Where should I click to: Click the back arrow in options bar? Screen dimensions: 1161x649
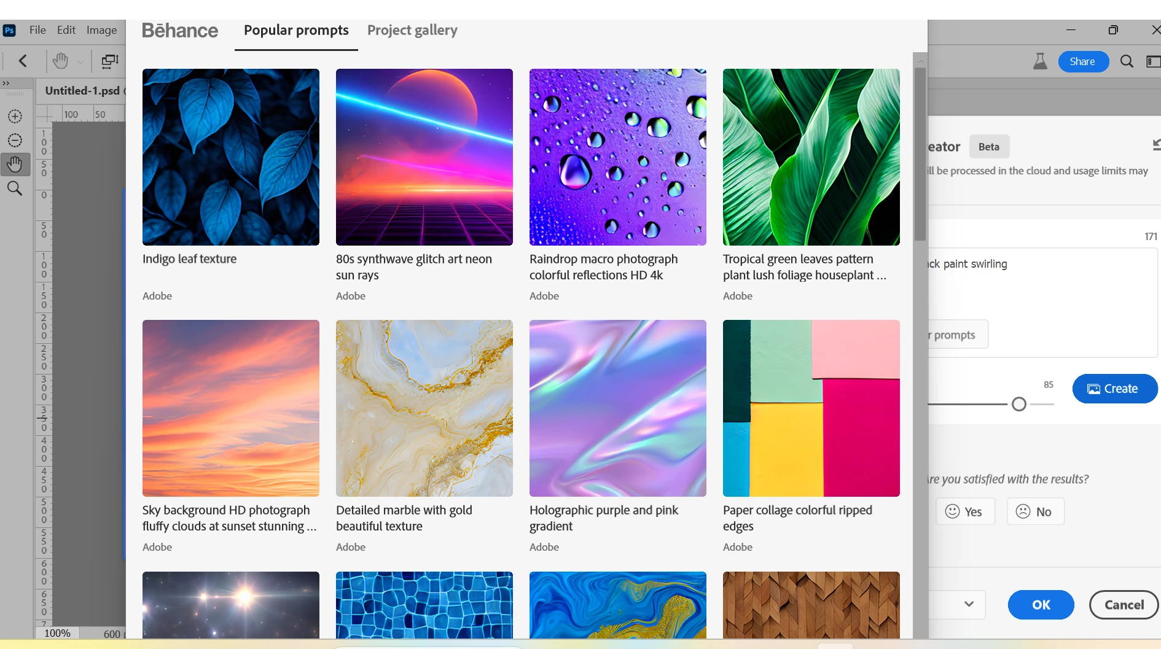point(23,61)
